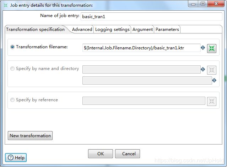The image size is (227, 167).
Task: Open the Logging settings tab
Action: 112,29
